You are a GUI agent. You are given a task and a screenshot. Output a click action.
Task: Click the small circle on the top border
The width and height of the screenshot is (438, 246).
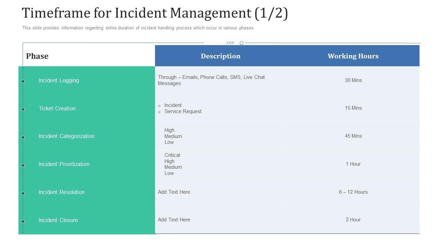coord(242,43)
